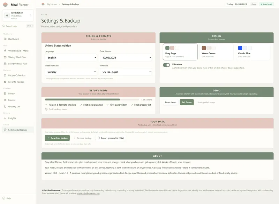Click the Favorite Recipes star icon
The width and height of the screenshot is (279, 204).
pyautogui.click(x=5, y=82)
